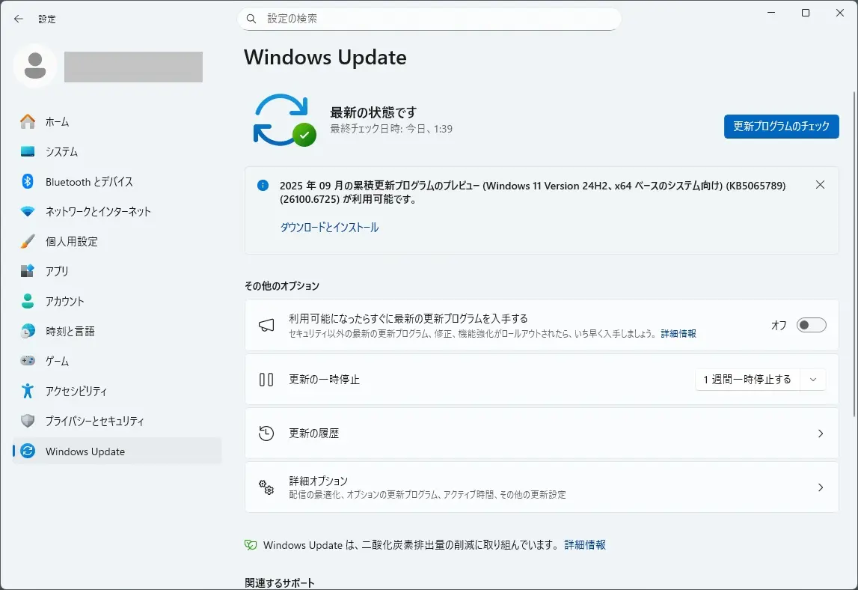Go to システム in the sidebar
The height and width of the screenshot is (590, 858).
click(x=61, y=151)
